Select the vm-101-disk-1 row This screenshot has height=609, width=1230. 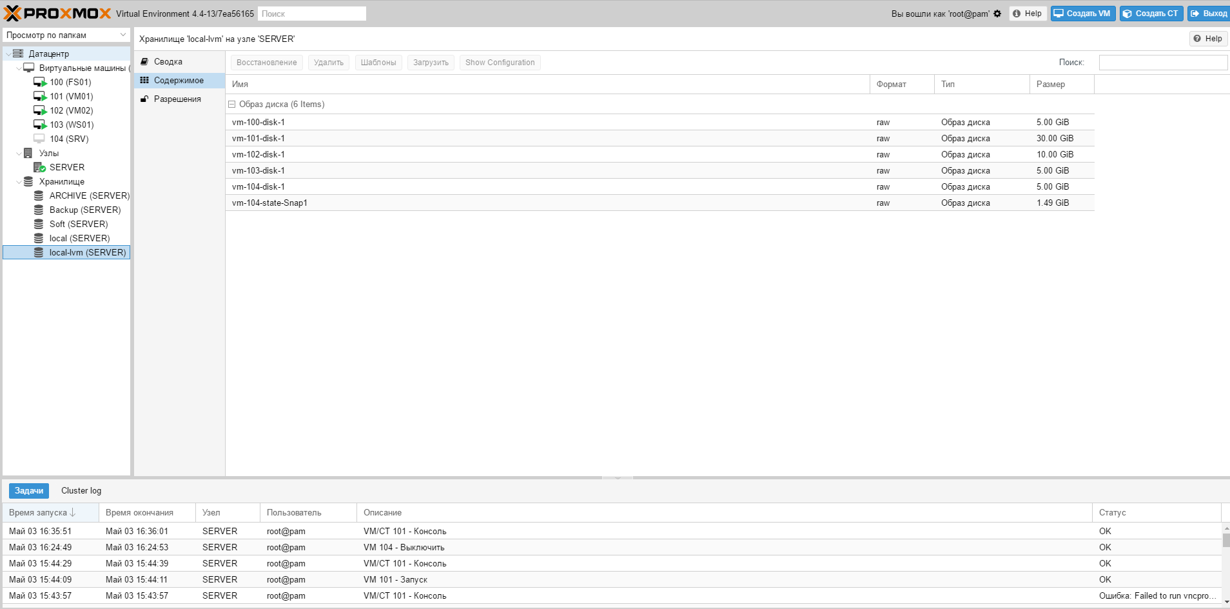[659, 138]
